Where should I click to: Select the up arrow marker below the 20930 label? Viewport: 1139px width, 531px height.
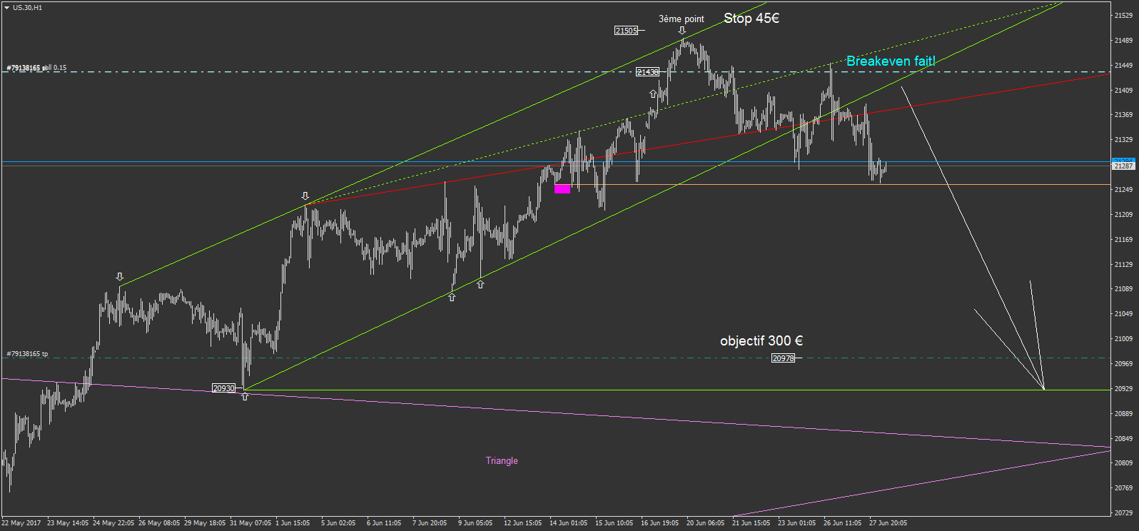tap(245, 397)
